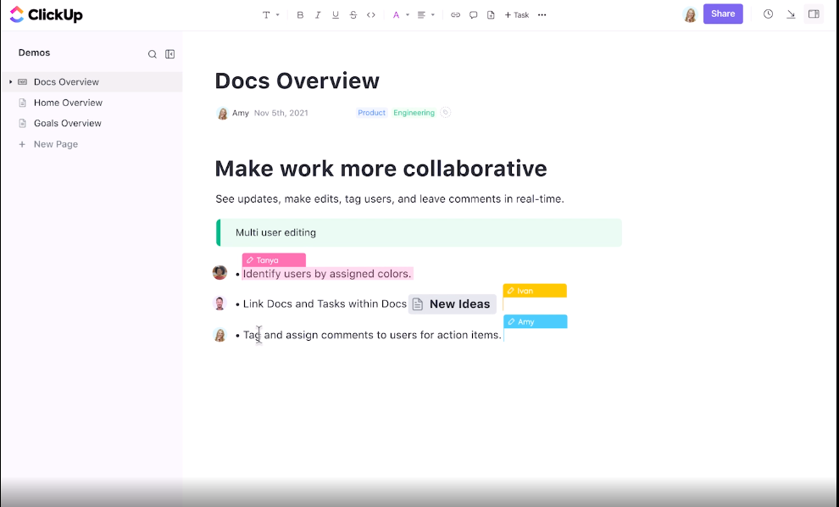Open the toolbar more options ellipsis
Screen dimensions: 839x507
tap(542, 15)
